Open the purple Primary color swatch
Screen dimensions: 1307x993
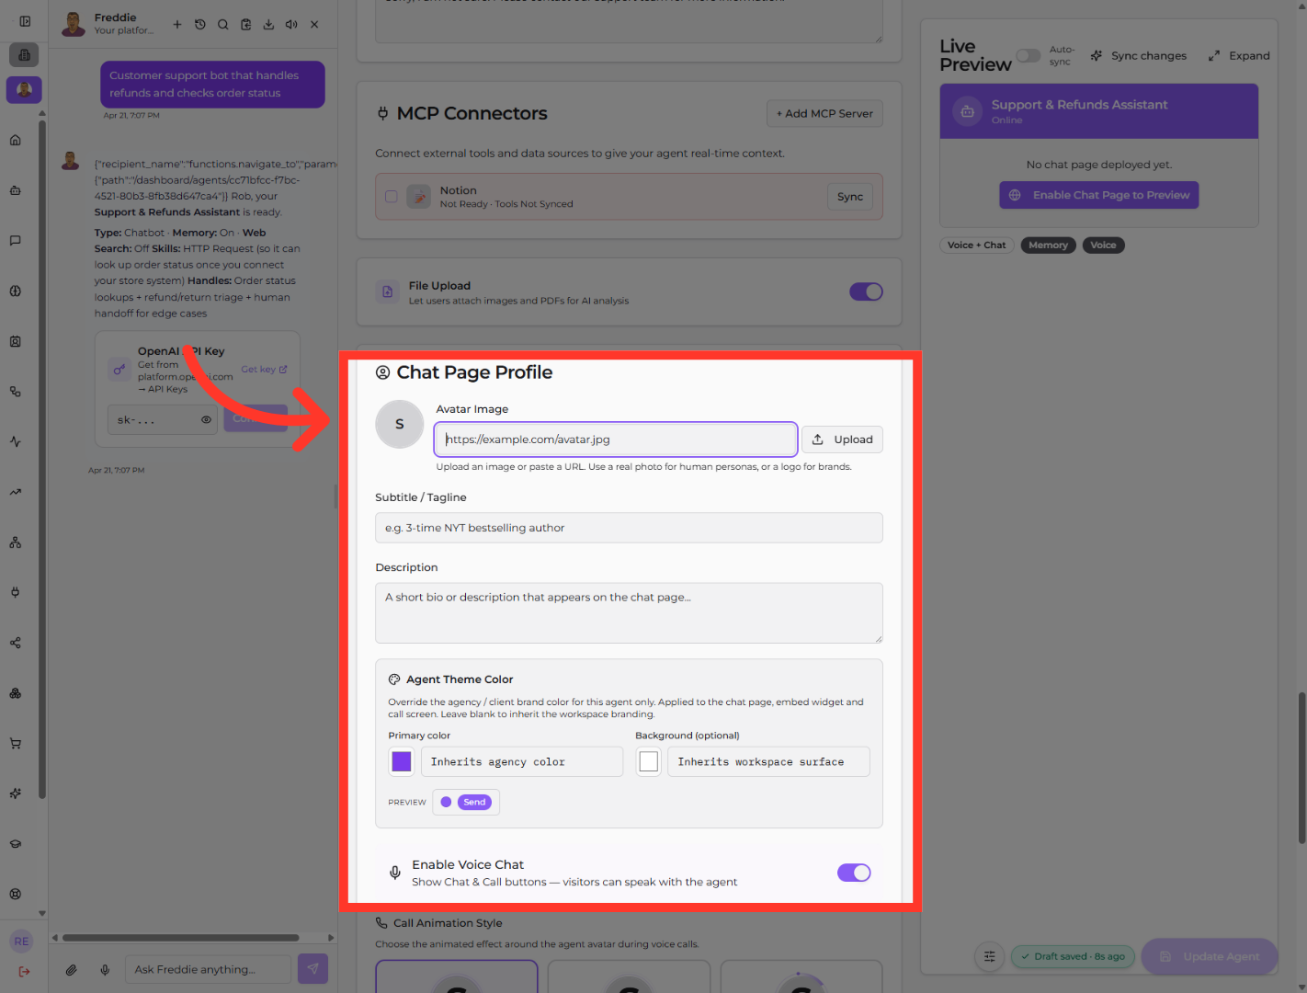(402, 761)
